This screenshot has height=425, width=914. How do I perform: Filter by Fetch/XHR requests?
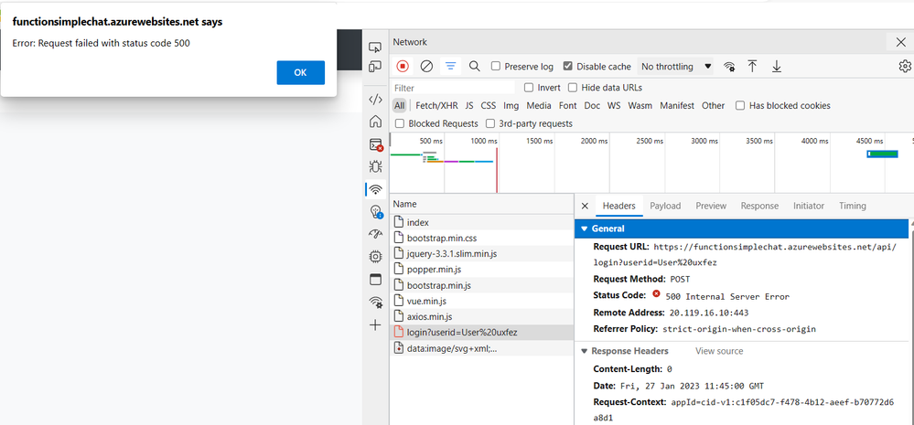(x=436, y=105)
